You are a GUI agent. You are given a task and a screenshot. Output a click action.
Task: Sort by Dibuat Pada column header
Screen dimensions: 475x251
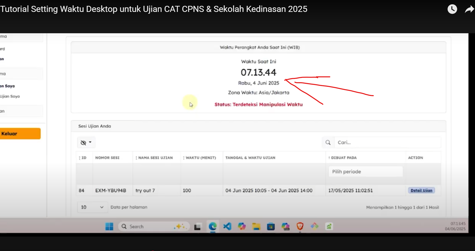343,158
